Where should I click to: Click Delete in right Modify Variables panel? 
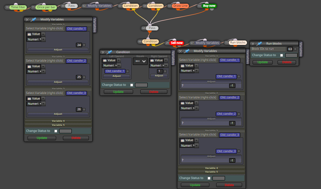tap(229, 185)
